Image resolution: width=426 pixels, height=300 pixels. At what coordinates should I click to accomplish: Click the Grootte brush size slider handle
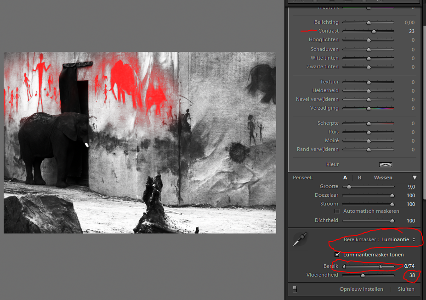pos(349,187)
